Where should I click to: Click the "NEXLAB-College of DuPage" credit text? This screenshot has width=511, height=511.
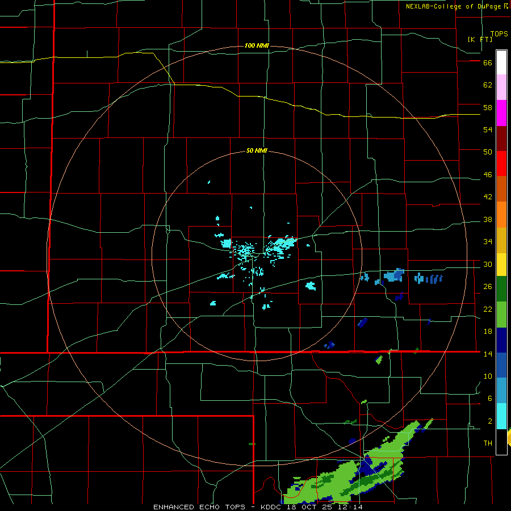click(454, 6)
